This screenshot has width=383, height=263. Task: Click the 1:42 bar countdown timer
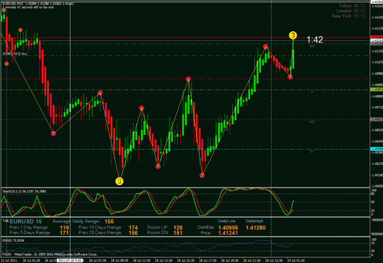click(x=314, y=40)
